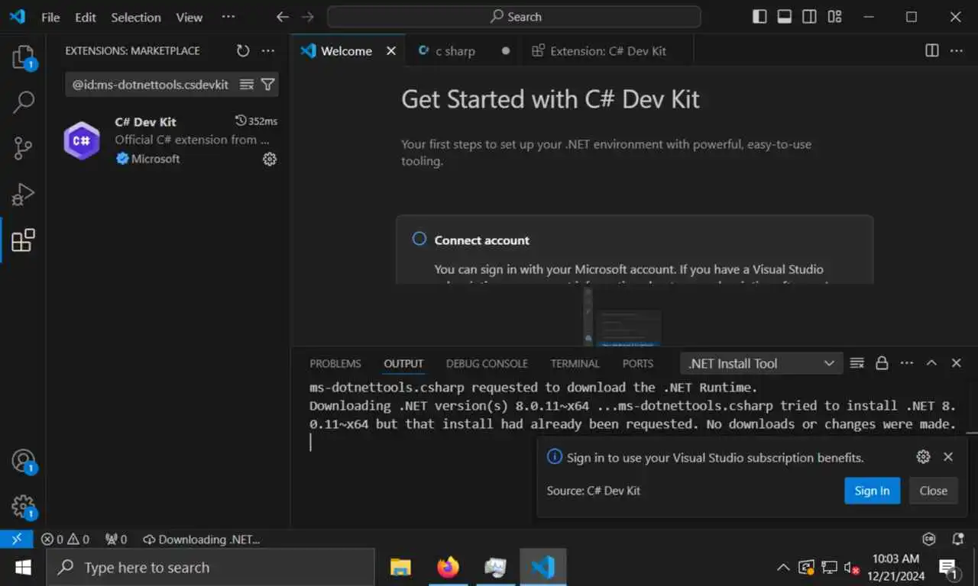The width and height of the screenshot is (978, 586).
Task: Show more menu items ellipsis
Action: (228, 17)
